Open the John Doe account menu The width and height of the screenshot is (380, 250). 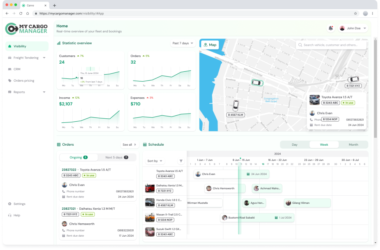(353, 28)
